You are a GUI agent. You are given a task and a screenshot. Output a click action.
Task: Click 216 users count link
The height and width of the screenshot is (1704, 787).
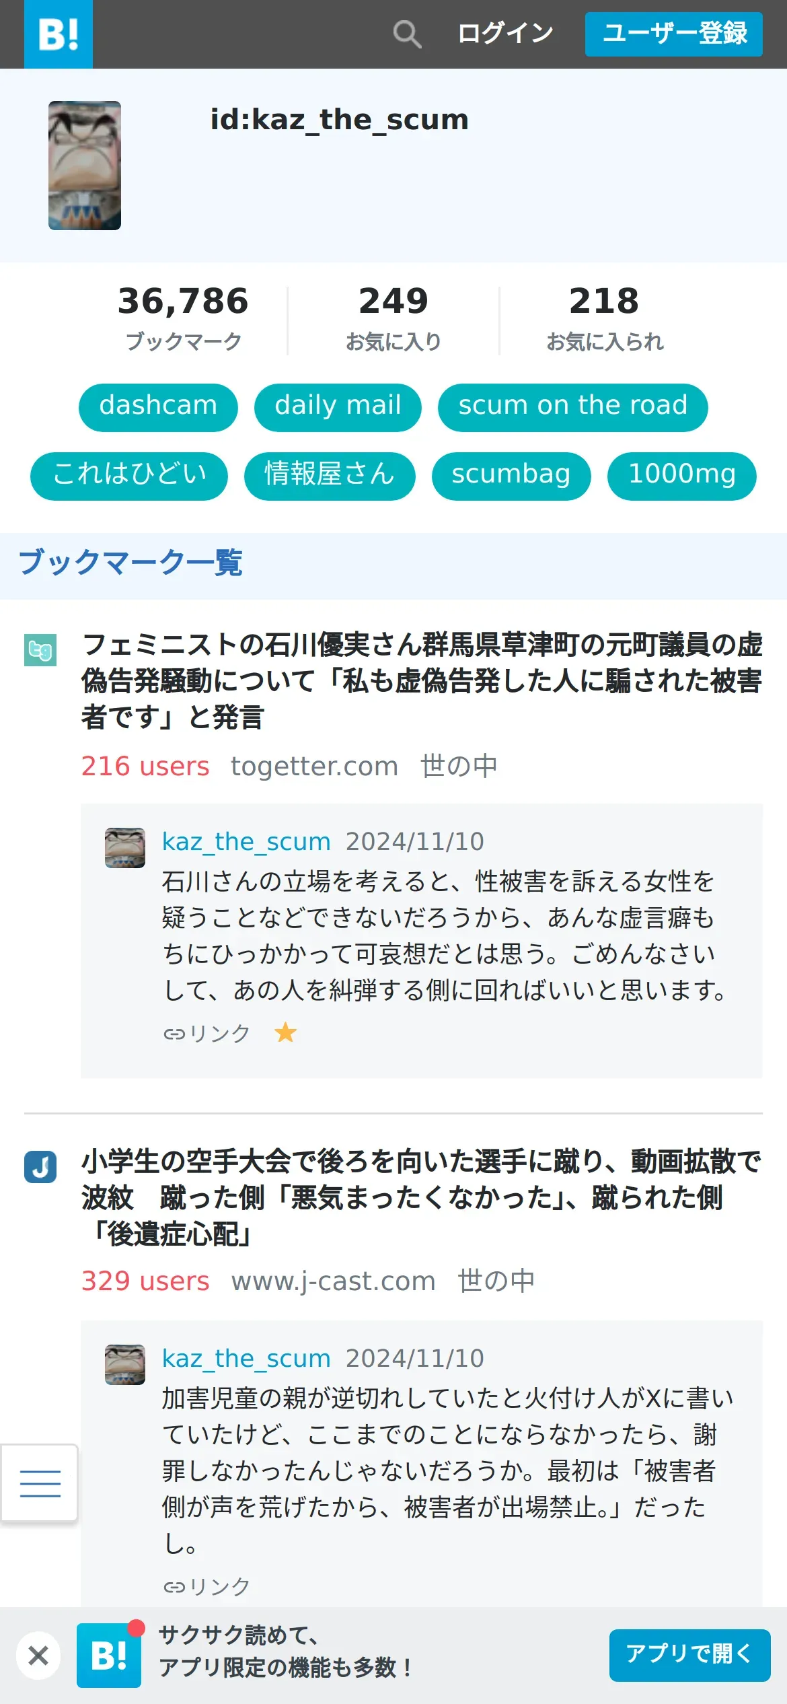(145, 766)
